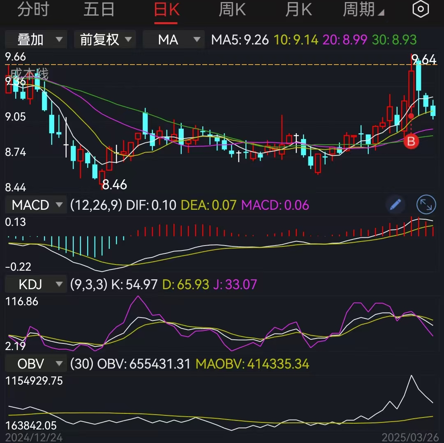Select the drawing pencil tool on MACD panel
Image resolution: width=444 pixels, height=443 pixels.
[x=395, y=204]
